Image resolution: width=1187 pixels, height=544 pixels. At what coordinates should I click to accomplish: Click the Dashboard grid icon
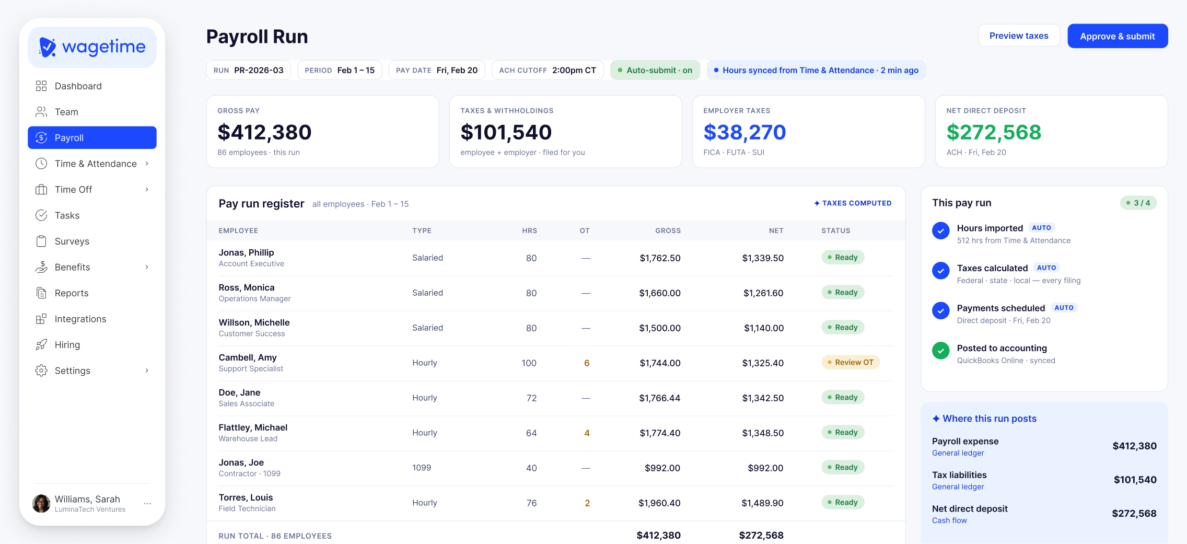tap(41, 86)
